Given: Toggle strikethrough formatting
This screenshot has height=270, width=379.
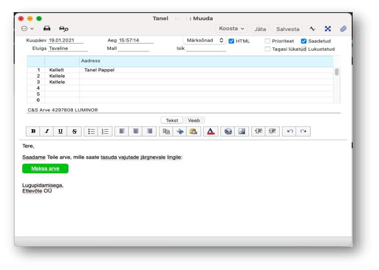Looking at the screenshot, I should click(74, 131).
